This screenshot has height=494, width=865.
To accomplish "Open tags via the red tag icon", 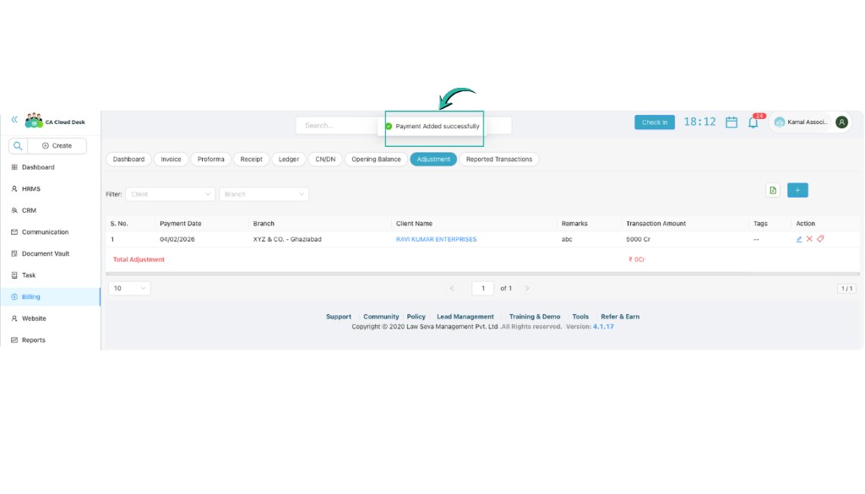I will click(x=823, y=239).
